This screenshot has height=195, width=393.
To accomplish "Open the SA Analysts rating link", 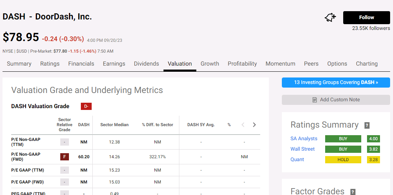I will click(x=304, y=139).
